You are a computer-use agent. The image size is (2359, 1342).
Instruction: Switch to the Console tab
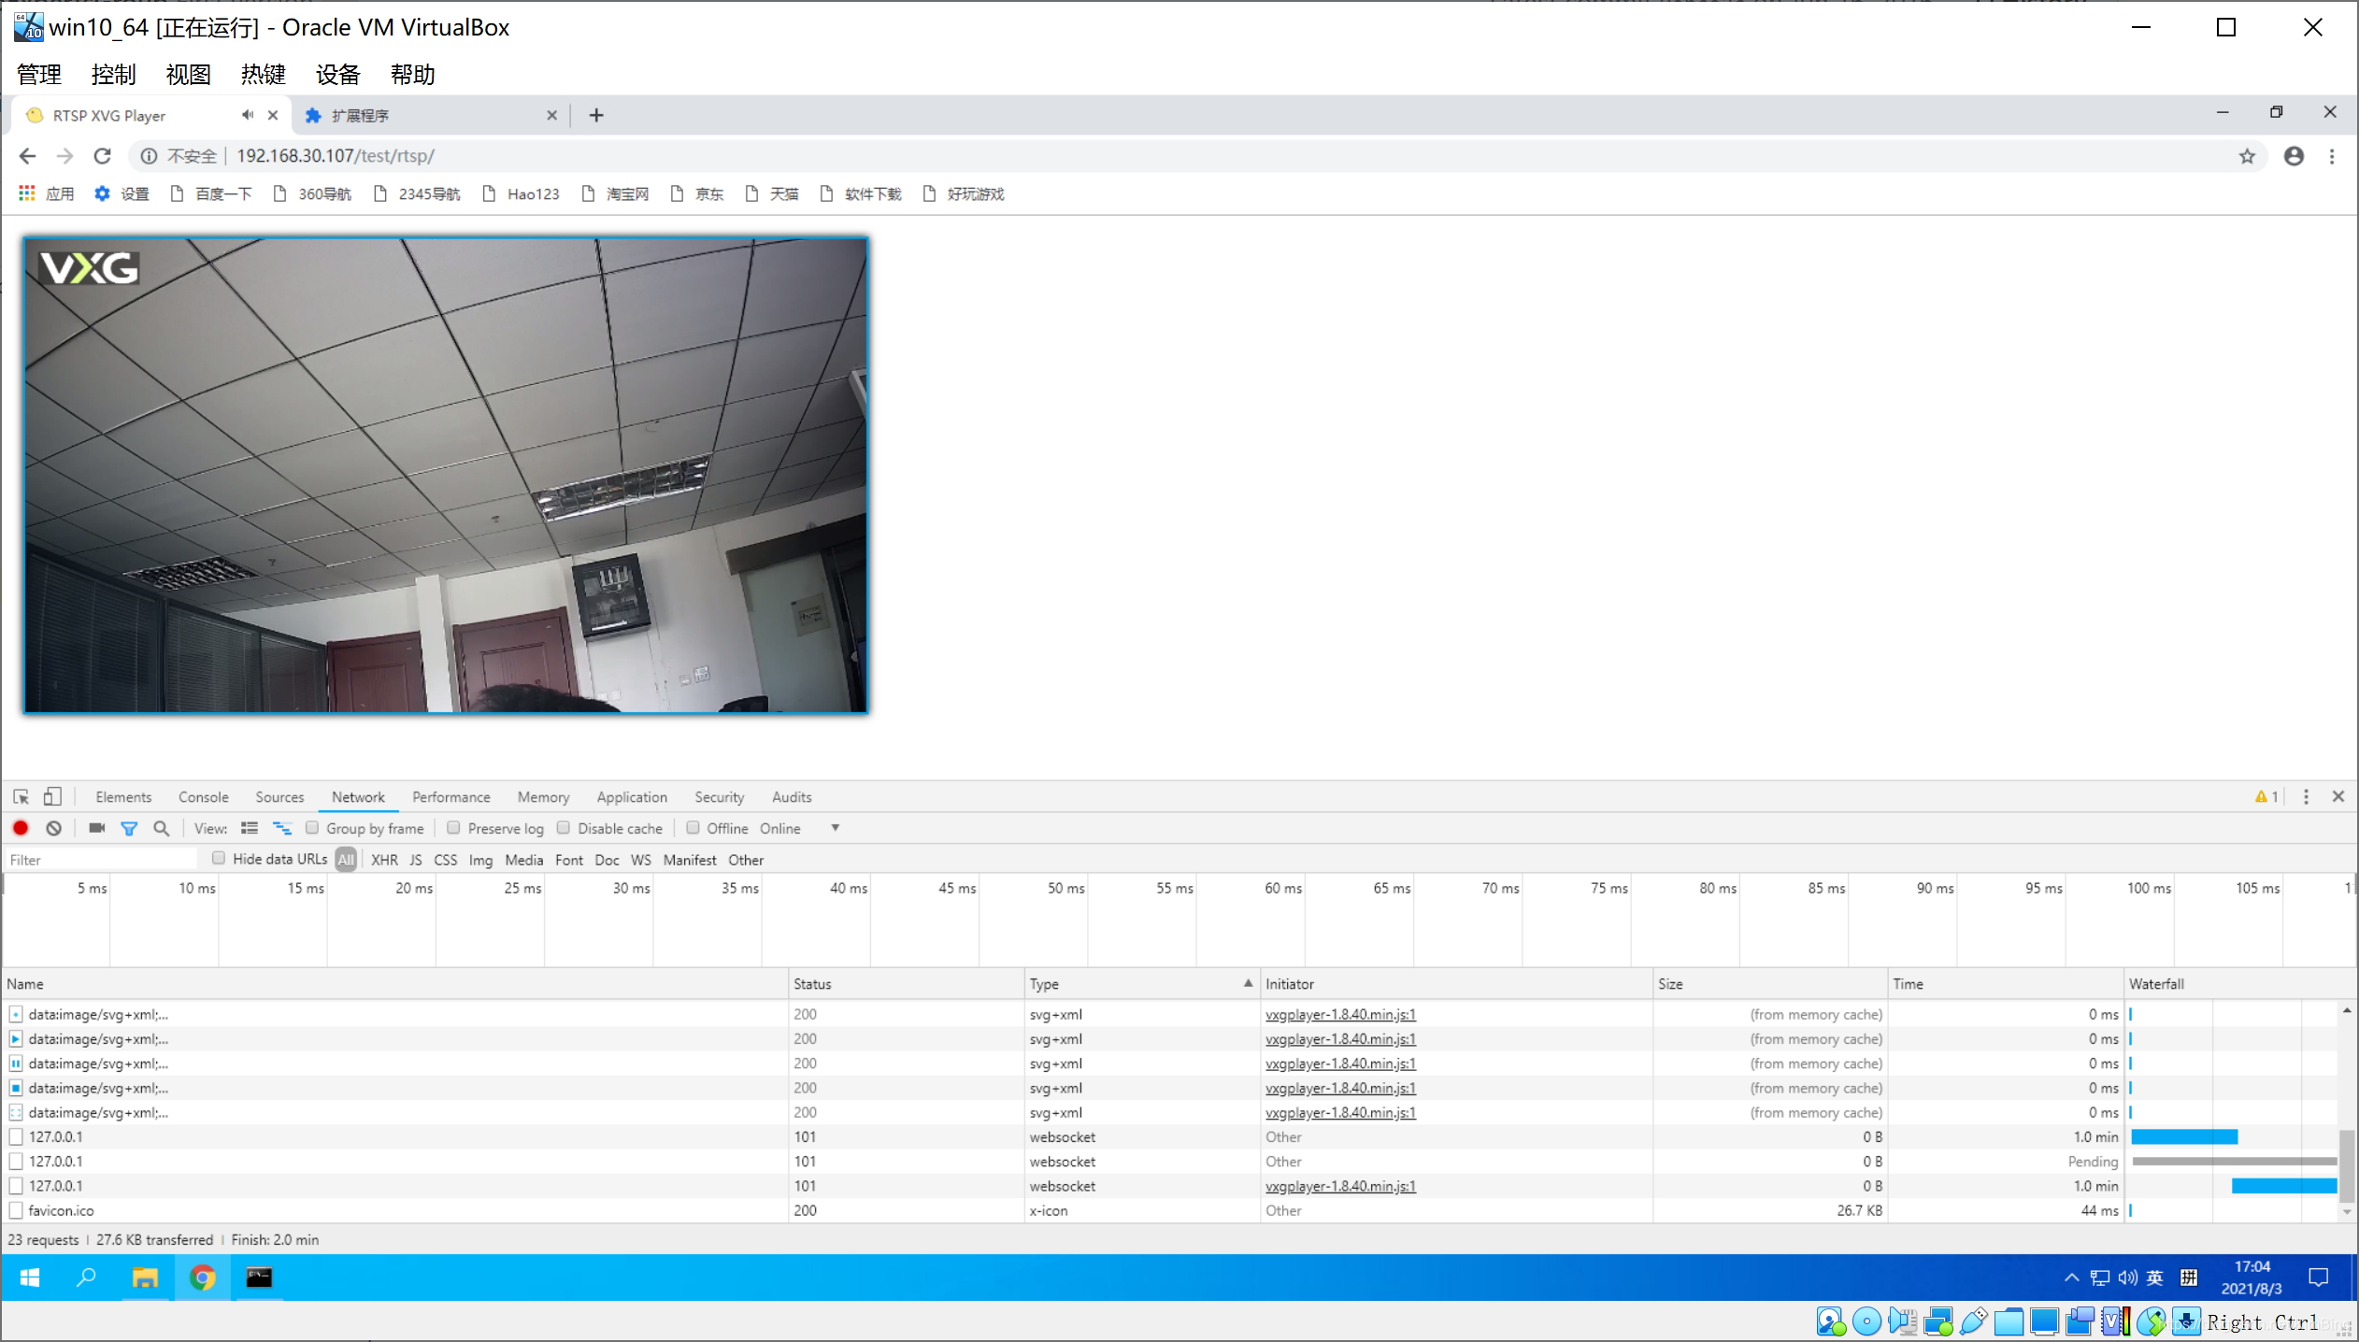click(203, 797)
